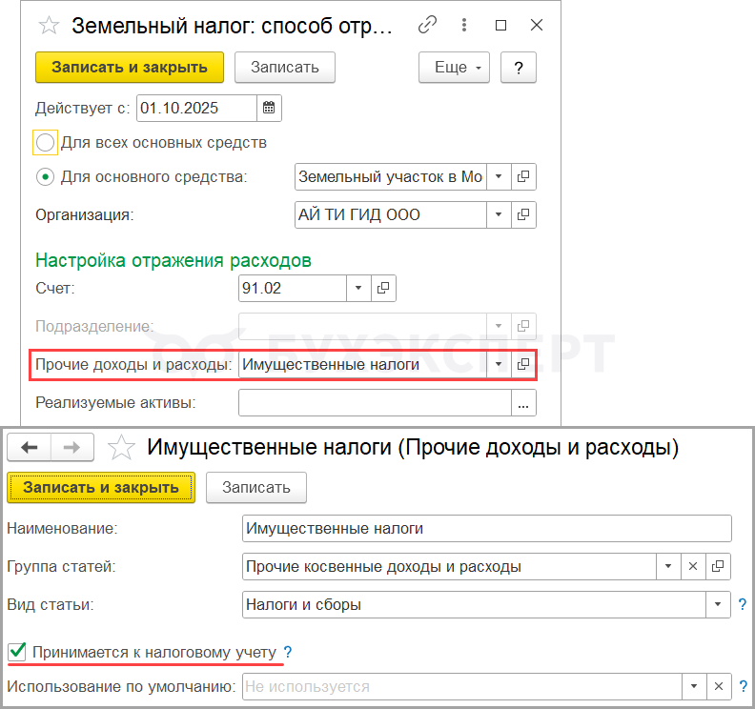Open calendar picker for 'Действует с' date
755x709 pixels.
point(269,108)
